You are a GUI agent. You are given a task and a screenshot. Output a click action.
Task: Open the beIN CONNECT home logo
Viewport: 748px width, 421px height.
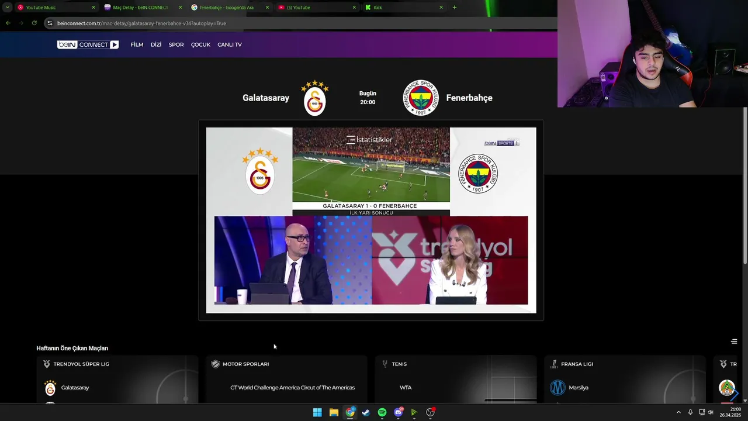(x=88, y=44)
